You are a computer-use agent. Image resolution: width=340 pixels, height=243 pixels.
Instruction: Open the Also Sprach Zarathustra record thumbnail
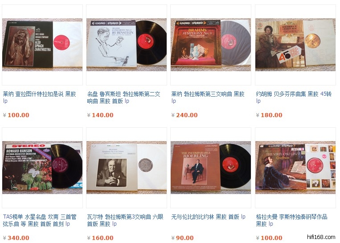pos(42,45)
